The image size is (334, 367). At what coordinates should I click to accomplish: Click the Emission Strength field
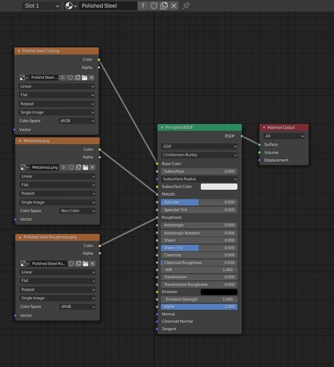[x=199, y=299]
